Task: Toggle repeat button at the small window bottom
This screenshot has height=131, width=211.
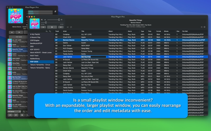Action: click(x=10, y=115)
